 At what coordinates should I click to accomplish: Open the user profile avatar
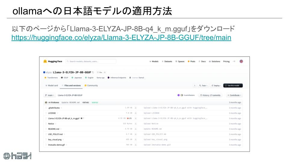coord(241,61)
